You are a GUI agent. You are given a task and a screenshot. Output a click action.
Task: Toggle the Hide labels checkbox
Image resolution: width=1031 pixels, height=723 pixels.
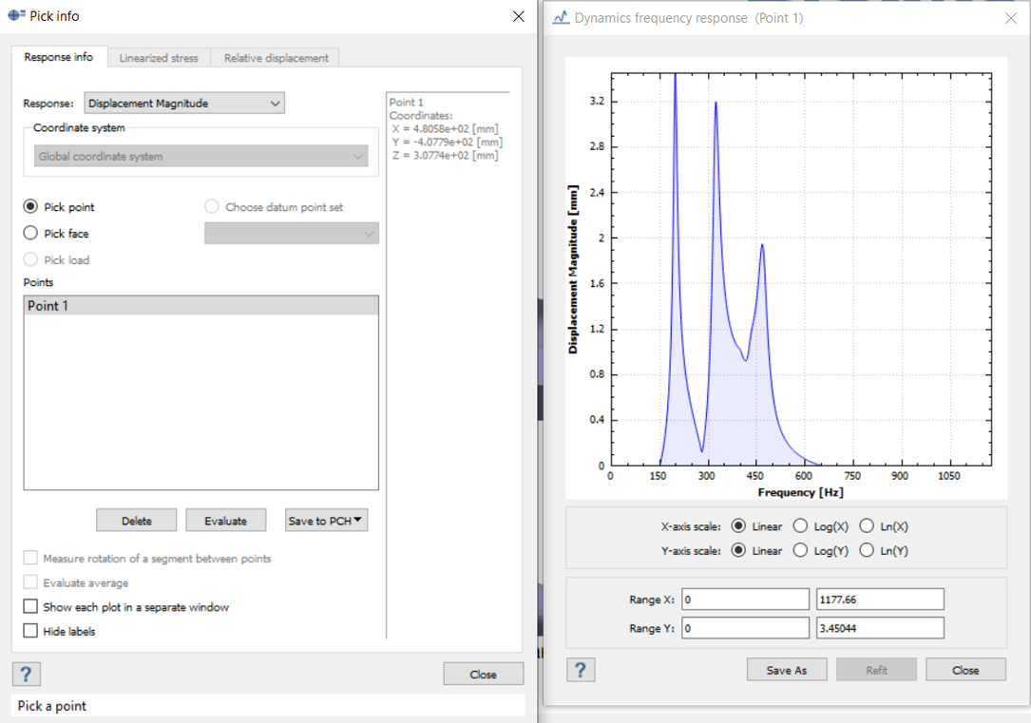coord(29,630)
